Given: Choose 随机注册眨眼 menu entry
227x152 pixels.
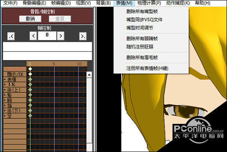Looking at the screenshot, I should tap(140, 47).
